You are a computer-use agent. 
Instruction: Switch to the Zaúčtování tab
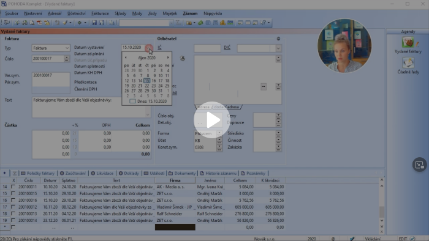[x=73, y=173]
